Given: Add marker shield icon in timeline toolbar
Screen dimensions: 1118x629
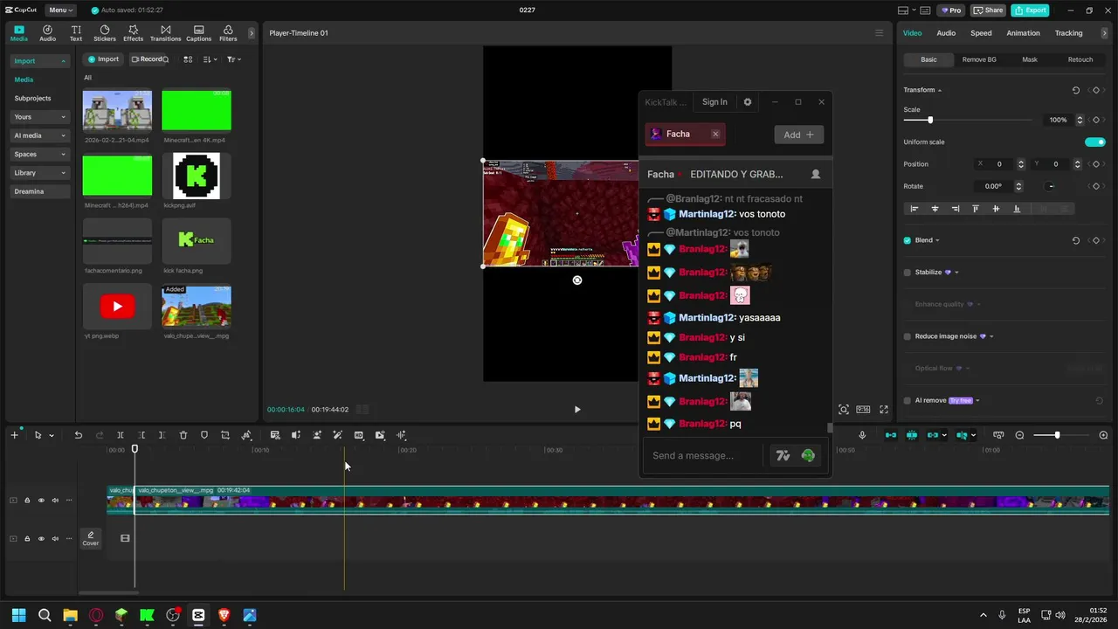Looking at the screenshot, I should coord(204,435).
